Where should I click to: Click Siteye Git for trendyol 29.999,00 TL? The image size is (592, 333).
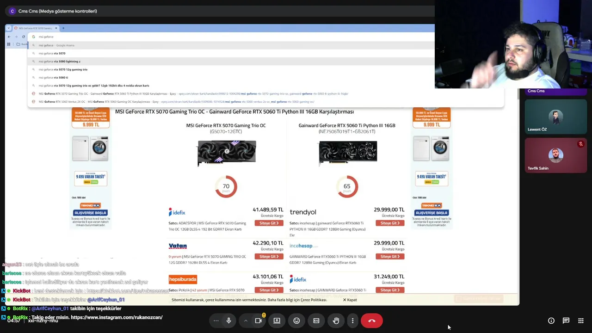[390, 223]
